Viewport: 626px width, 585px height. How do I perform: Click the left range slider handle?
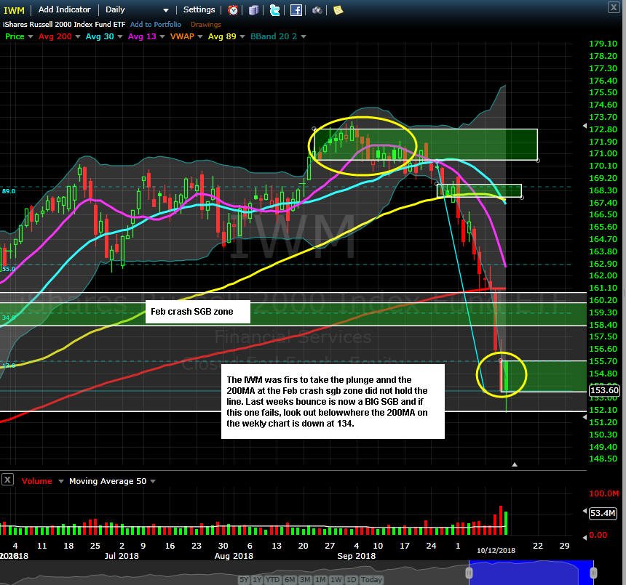tap(469, 573)
